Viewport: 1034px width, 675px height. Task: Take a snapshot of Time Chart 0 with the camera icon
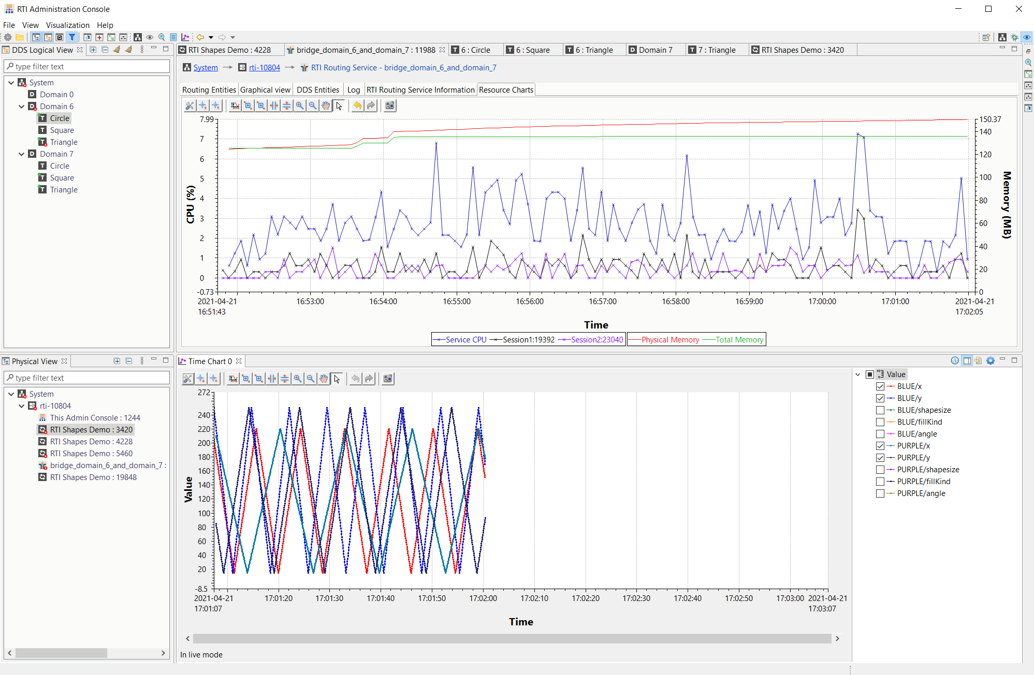387,379
